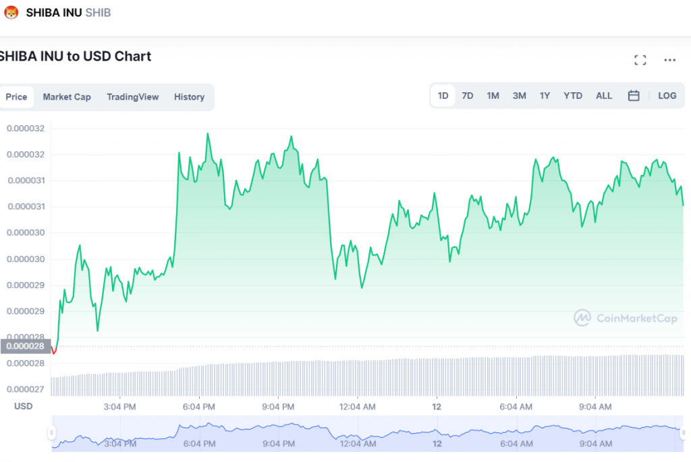Open the History tab

(x=189, y=97)
